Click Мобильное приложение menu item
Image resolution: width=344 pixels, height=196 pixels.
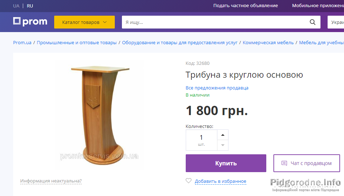tap(318, 6)
